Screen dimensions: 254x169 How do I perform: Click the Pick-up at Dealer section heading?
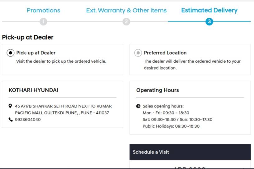(x=28, y=37)
